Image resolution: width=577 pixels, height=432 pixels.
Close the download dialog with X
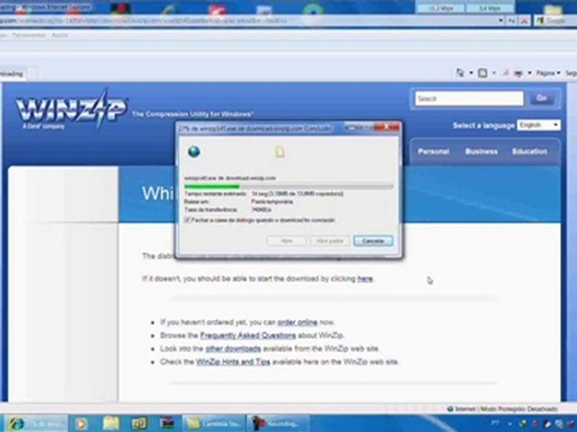click(x=386, y=127)
